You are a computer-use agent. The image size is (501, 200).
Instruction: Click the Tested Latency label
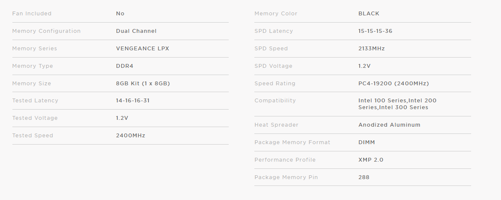(x=35, y=101)
